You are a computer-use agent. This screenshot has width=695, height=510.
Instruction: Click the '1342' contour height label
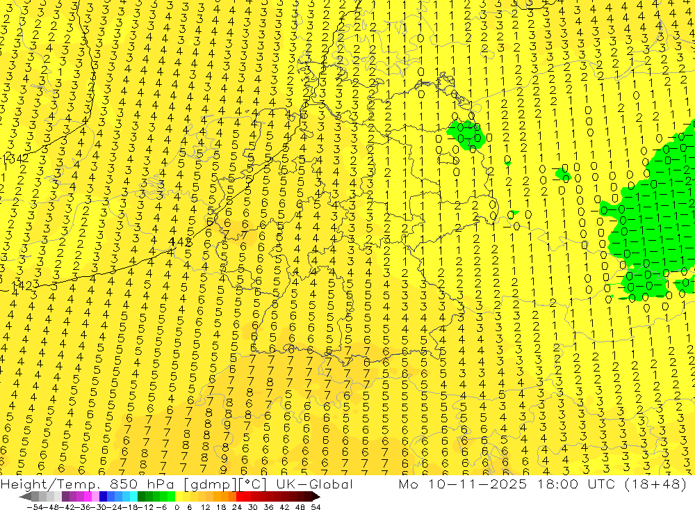[x=14, y=159]
